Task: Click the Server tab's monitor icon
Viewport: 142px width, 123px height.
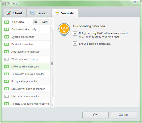Action: tap(32, 13)
